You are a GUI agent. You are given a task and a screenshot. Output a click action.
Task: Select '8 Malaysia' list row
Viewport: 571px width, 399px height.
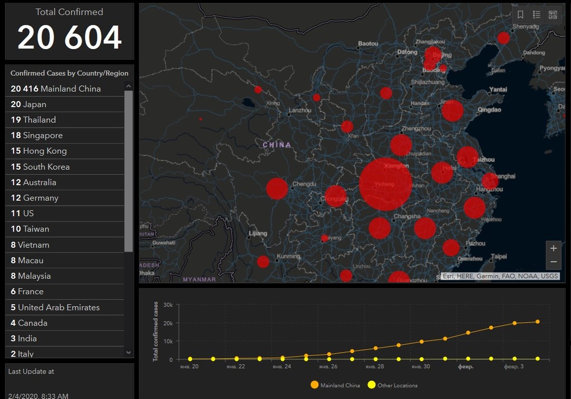(x=65, y=276)
